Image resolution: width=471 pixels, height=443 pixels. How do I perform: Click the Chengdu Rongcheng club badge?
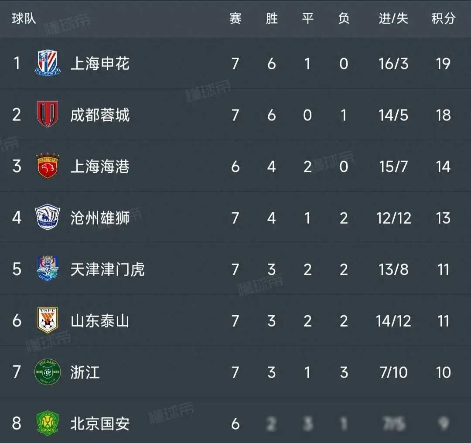click(x=47, y=115)
